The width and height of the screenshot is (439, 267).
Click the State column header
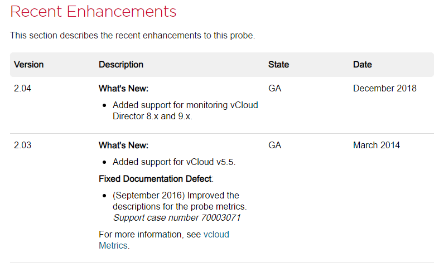(278, 65)
